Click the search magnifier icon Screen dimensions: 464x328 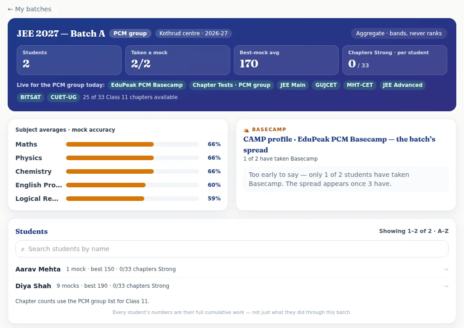tap(23, 249)
